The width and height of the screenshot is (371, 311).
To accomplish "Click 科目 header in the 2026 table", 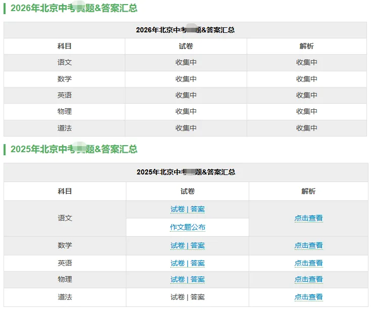I will point(64,46).
